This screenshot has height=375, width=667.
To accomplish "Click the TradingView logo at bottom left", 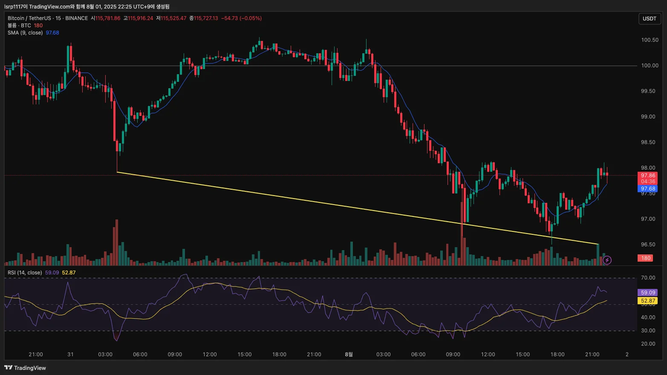I will pyautogui.click(x=25, y=368).
